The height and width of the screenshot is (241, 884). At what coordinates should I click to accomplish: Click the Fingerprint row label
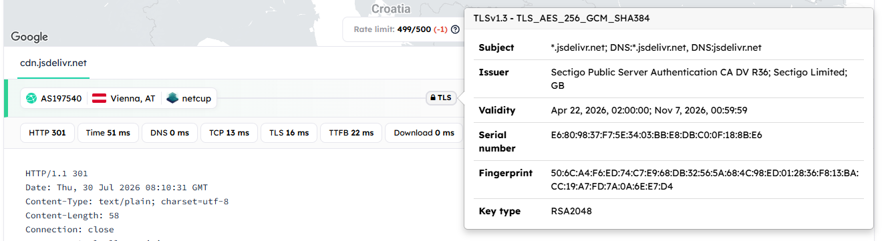[x=506, y=173]
